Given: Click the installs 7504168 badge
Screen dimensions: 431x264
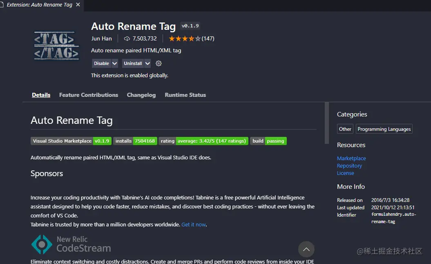Looking at the screenshot, I should tap(135, 141).
